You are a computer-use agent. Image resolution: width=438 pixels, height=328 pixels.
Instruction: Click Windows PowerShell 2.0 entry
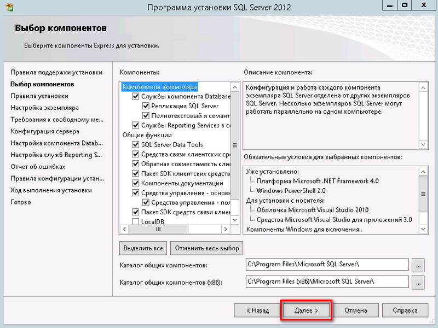tap(291, 191)
